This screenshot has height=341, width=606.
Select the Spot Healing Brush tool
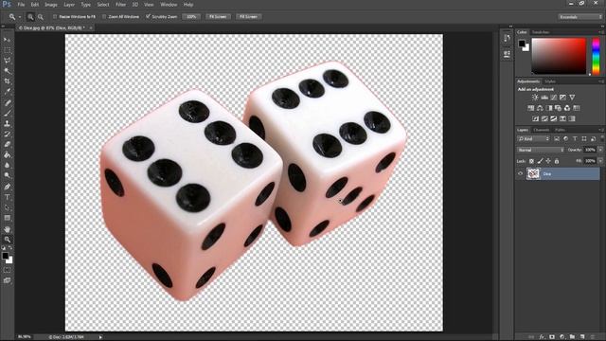7,102
